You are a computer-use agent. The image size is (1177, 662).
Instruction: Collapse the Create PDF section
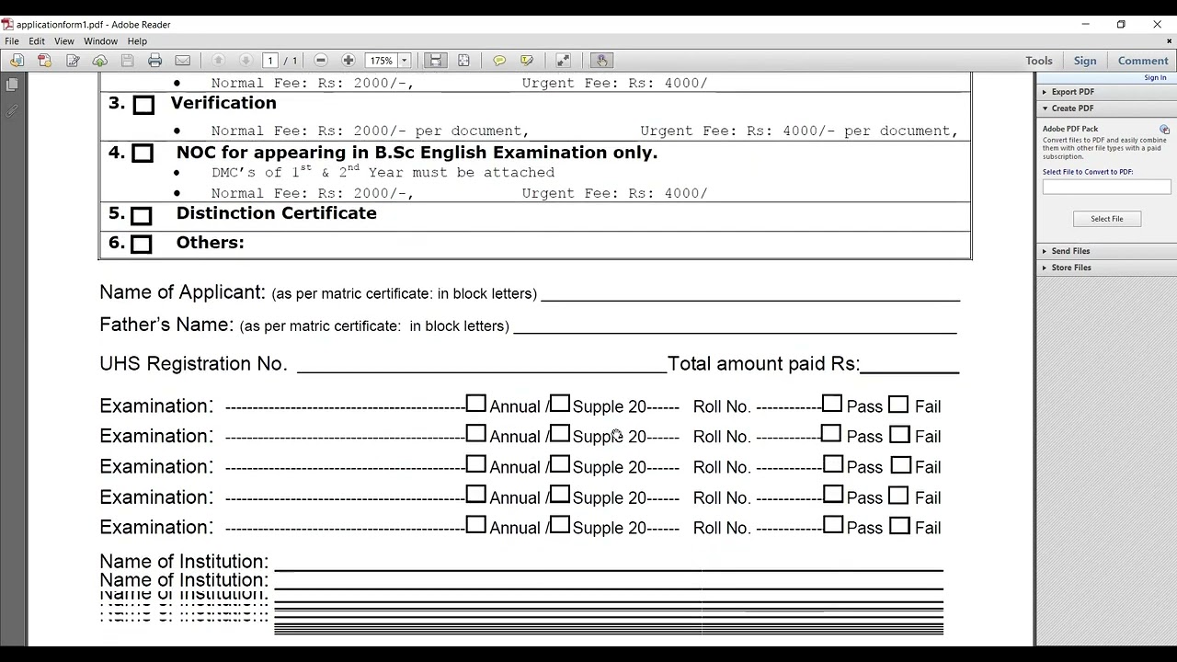1072,108
